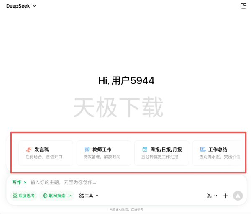
Task: Remove the 写作 tag with the x
Action: 25,183
